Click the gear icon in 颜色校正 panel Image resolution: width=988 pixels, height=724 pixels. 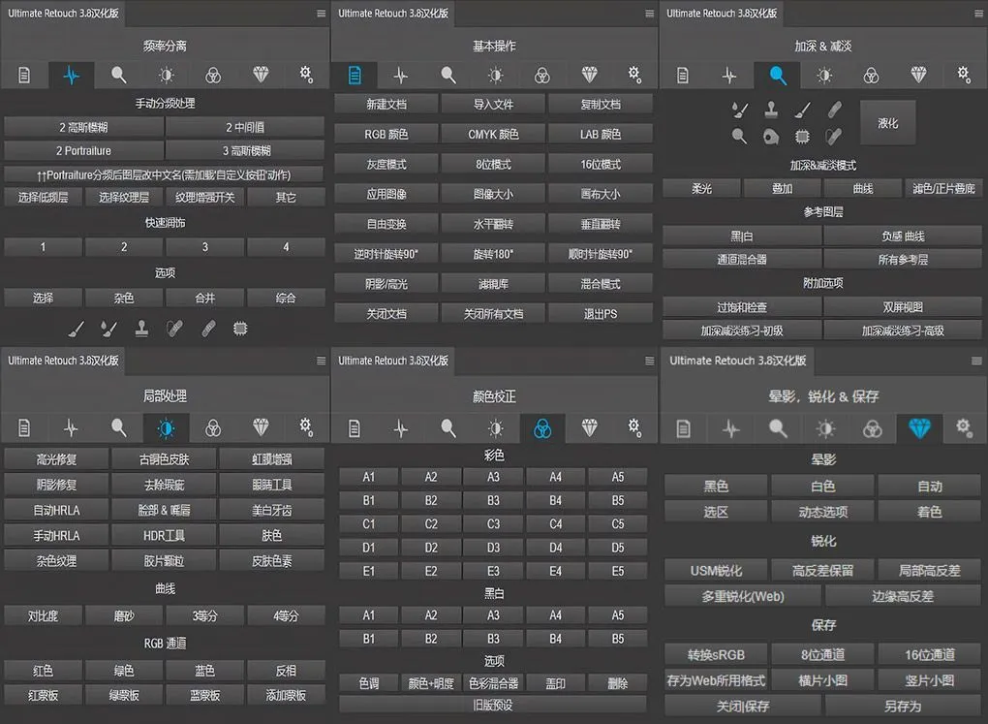tap(634, 426)
